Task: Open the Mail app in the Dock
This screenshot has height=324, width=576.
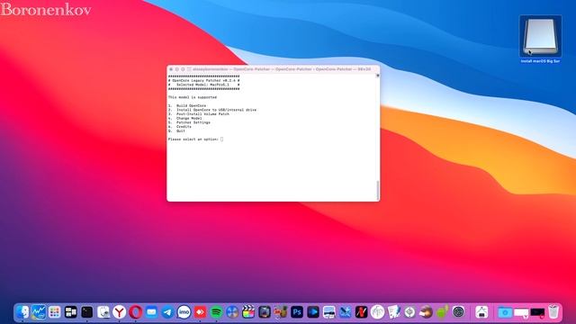Action: coord(151,312)
